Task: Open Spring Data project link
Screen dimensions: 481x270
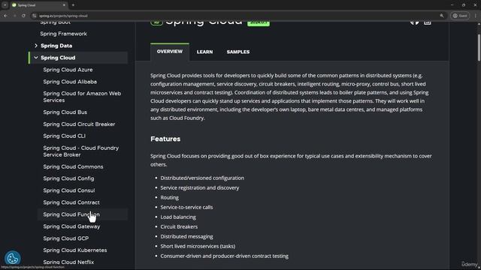Action: tap(56, 46)
